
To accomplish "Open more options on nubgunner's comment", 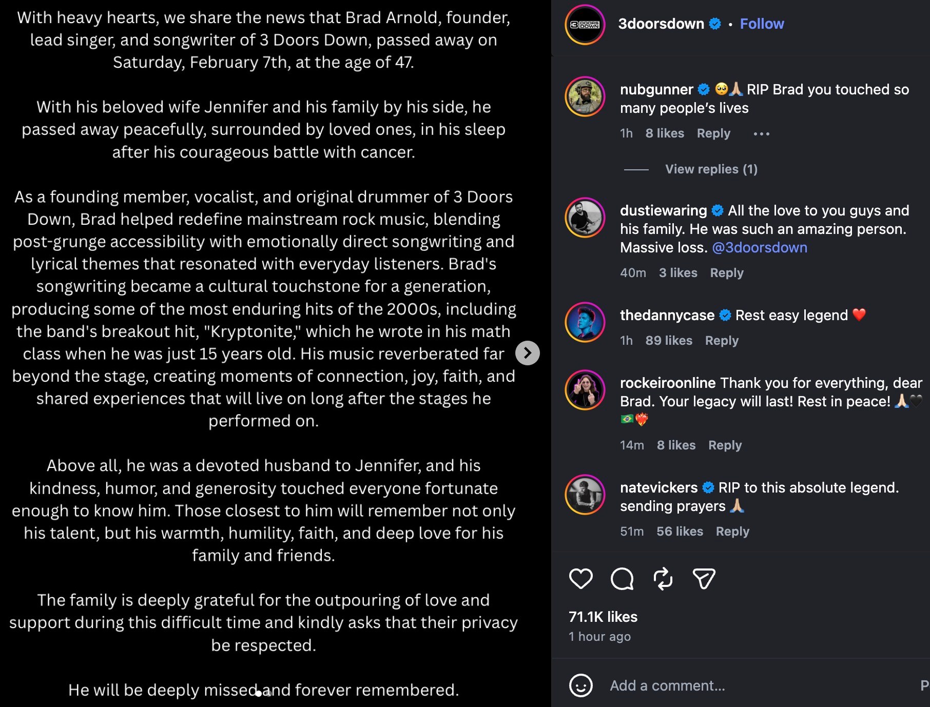I will [762, 134].
